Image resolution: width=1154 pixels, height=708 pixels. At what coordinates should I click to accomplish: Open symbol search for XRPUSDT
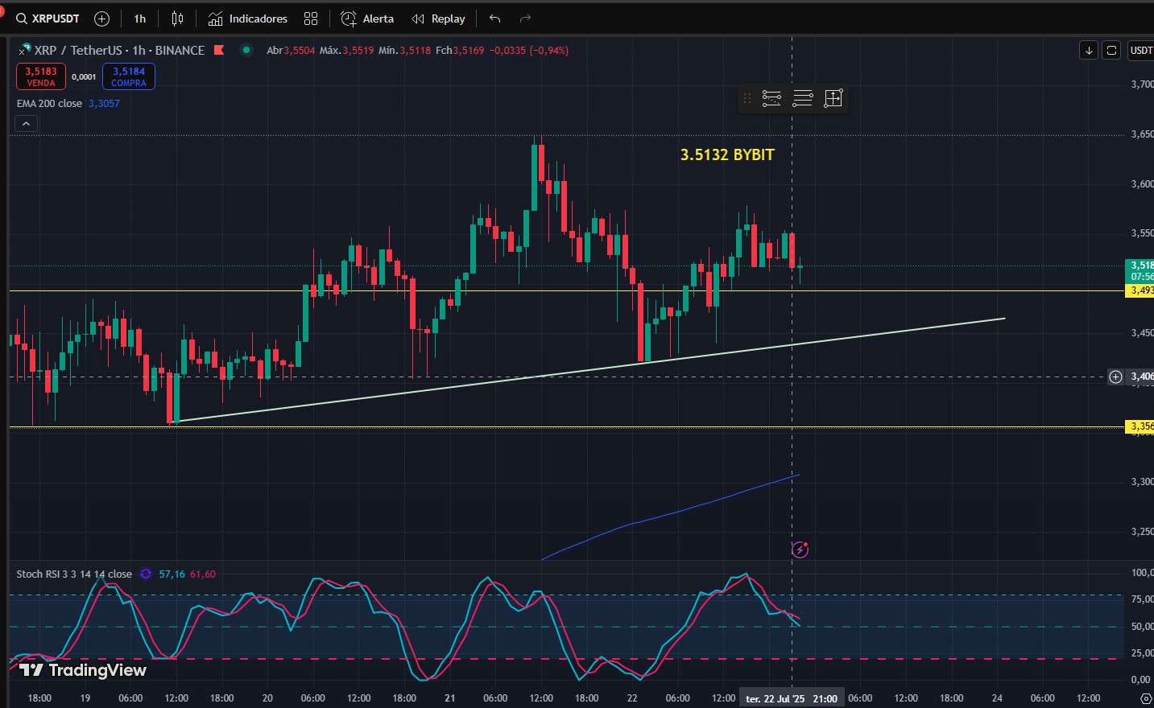(48, 19)
